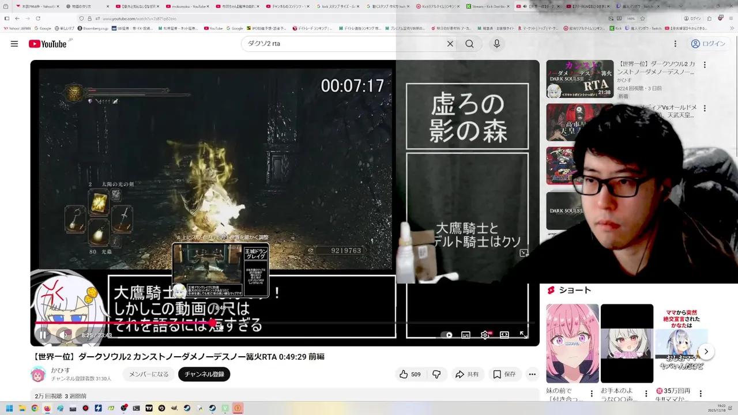
Task: Click the search magnifier button
Action: point(469,44)
